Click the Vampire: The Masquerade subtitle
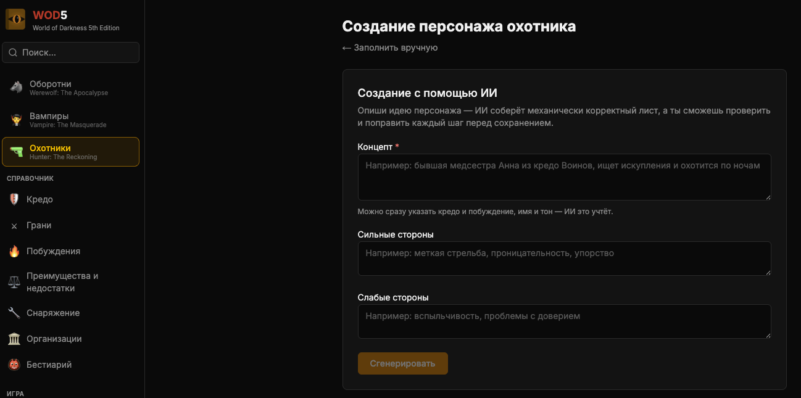Screen dimensions: 801x398 click(68, 125)
